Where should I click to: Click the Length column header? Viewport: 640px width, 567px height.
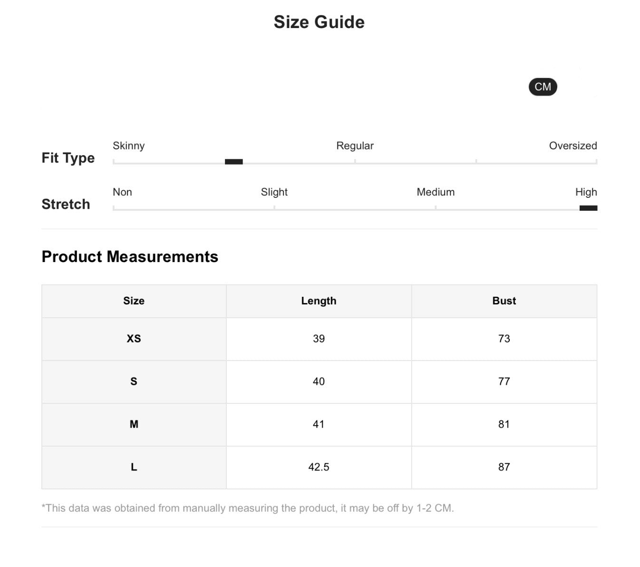[319, 301]
